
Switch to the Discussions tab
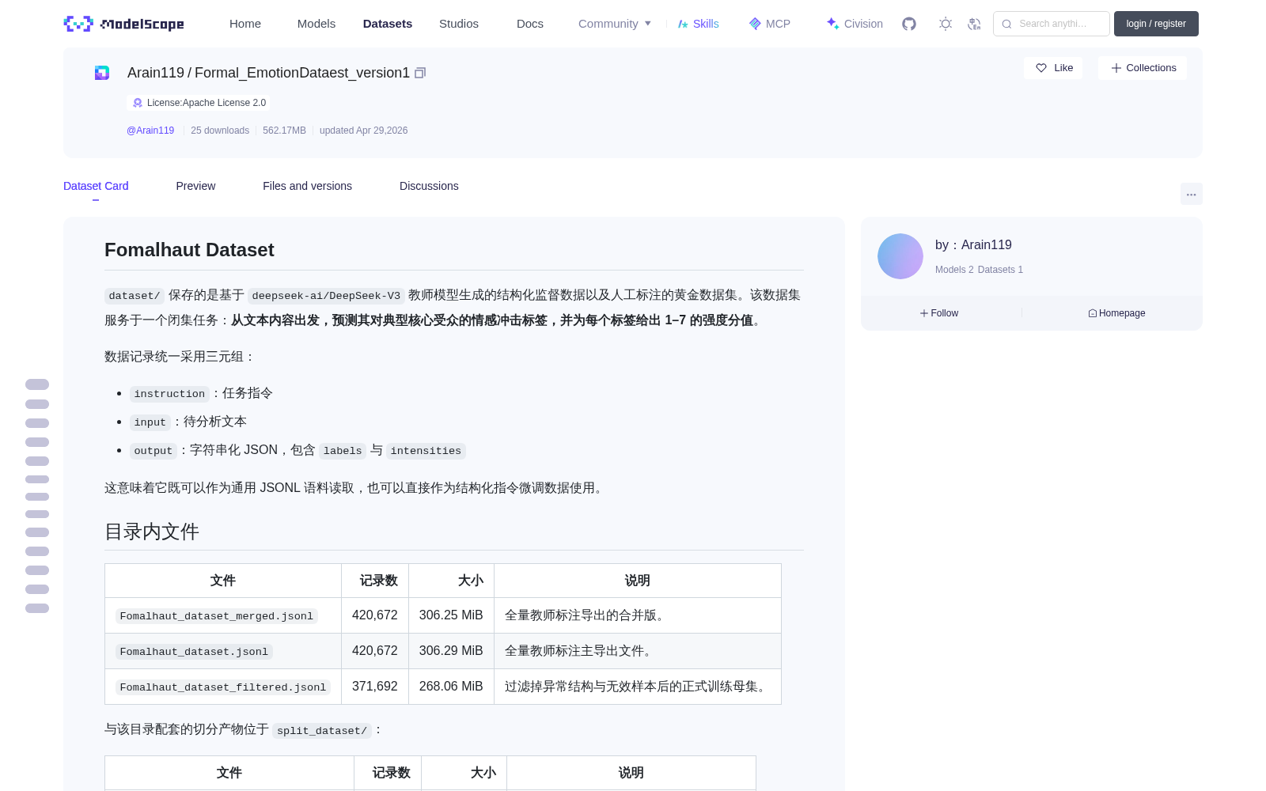(429, 186)
